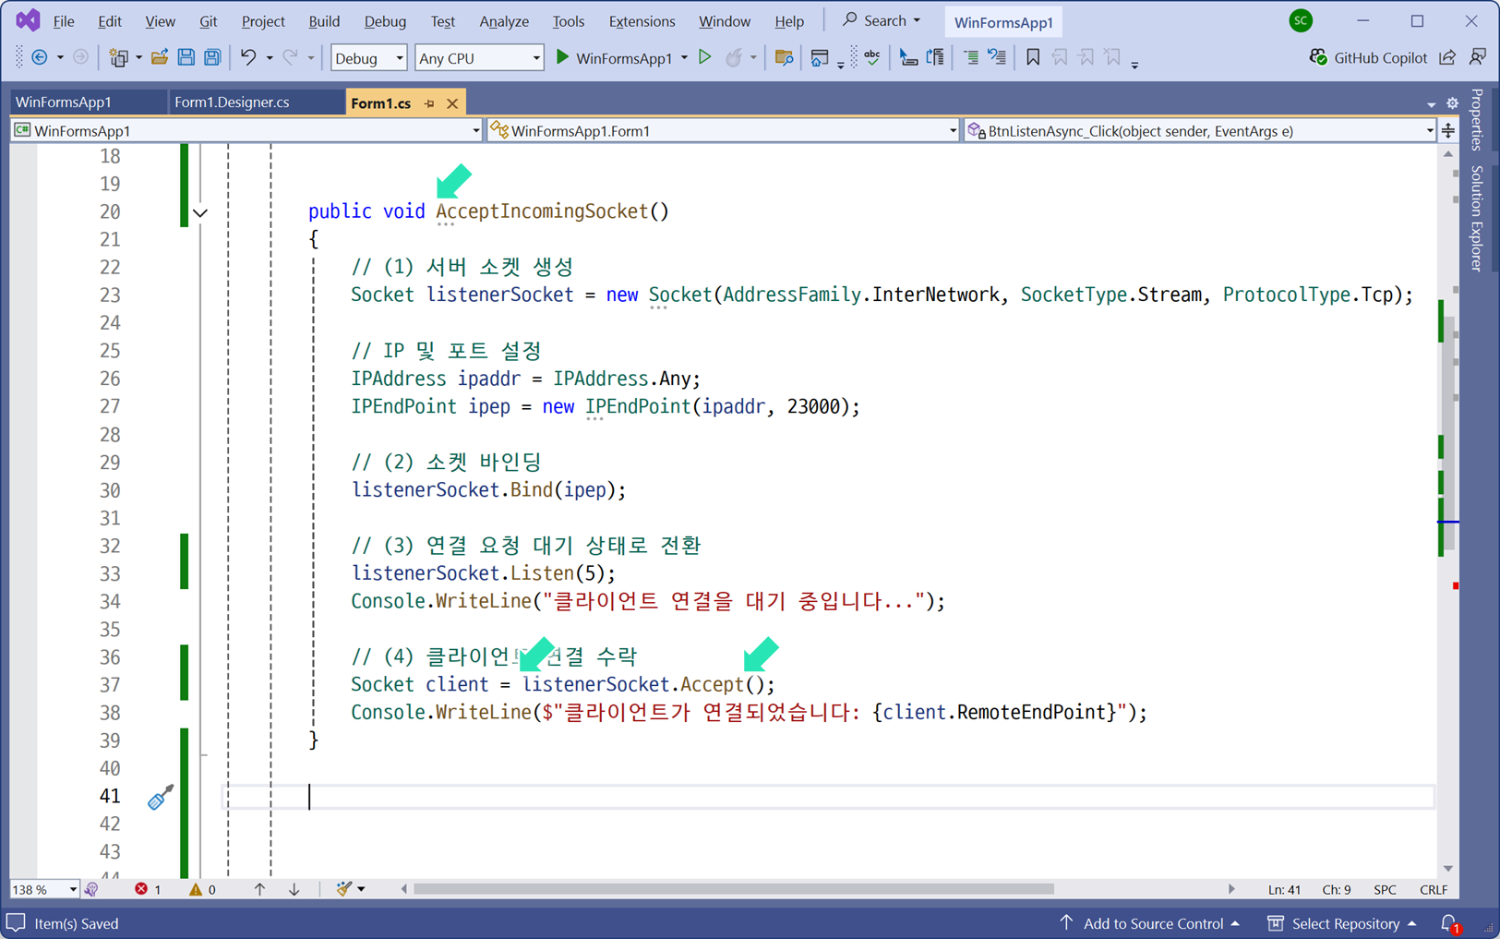
Task: Click the code cleanup broom icon
Action: pyautogui.click(x=344, y=889)
